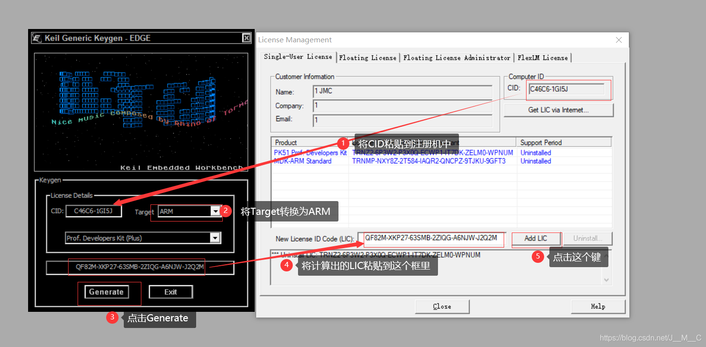Click the Product column header
Viewport: 706px width, 347px height.
pos(310,142)
